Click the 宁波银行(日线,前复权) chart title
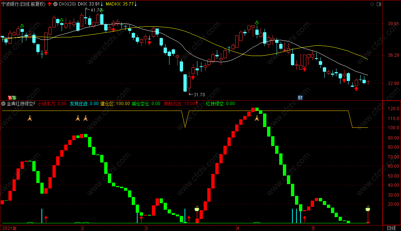Viewport: 401px width, 231px height. [x=23, y=4]
